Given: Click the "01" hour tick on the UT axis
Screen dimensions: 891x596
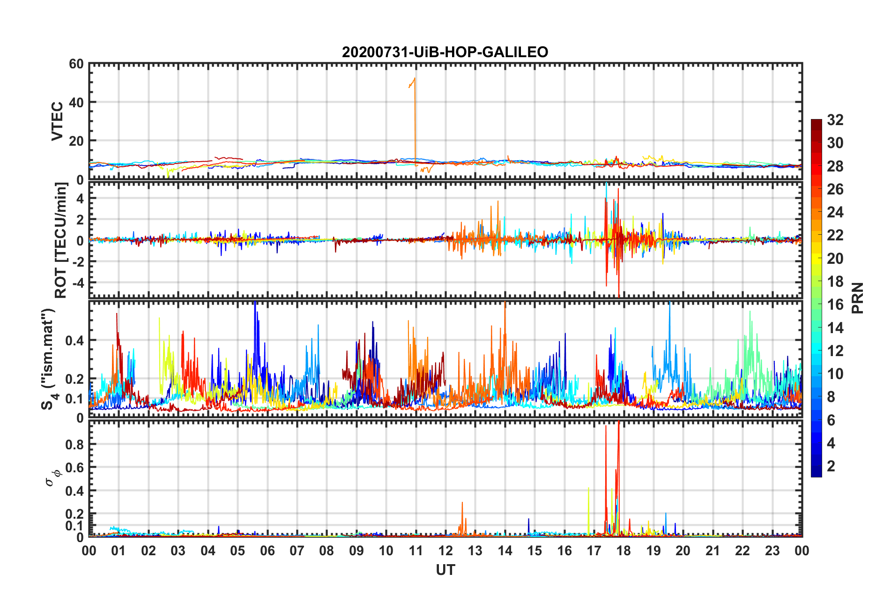Looking at the screenshot, I should point(119,551).
